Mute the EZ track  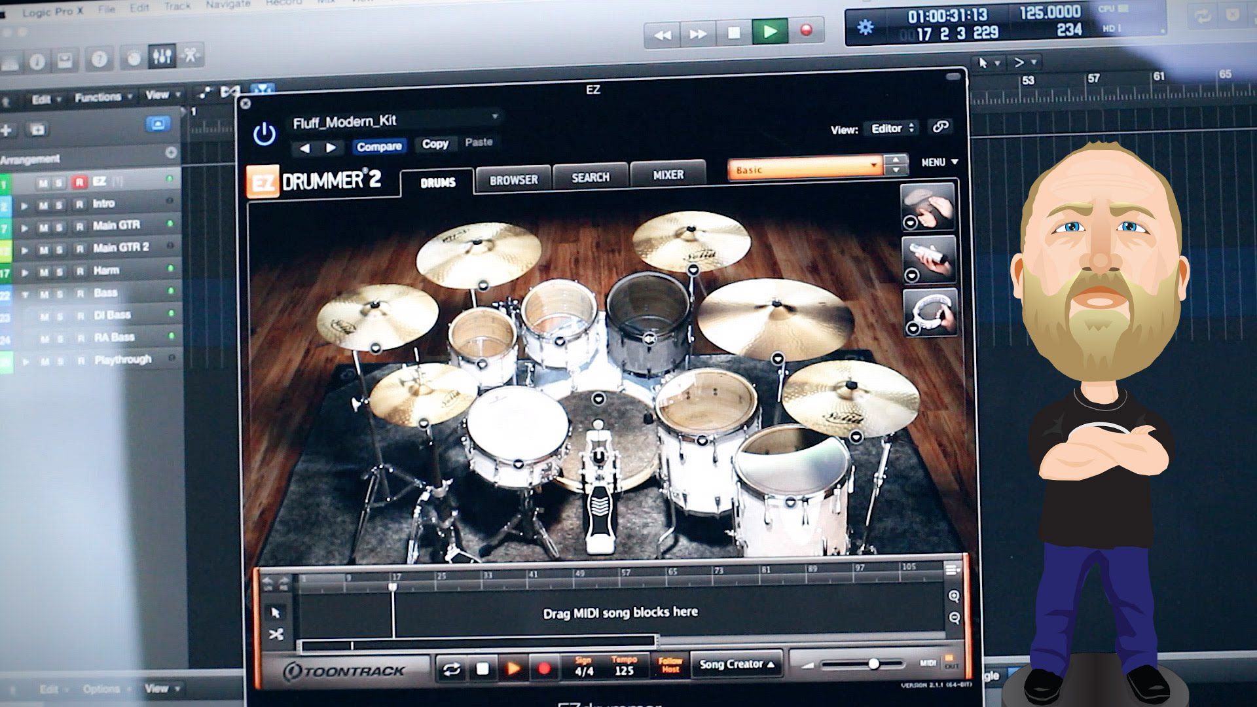[43, 183]
